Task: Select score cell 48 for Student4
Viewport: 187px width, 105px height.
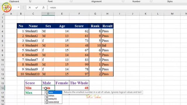Action: (79, 45)
